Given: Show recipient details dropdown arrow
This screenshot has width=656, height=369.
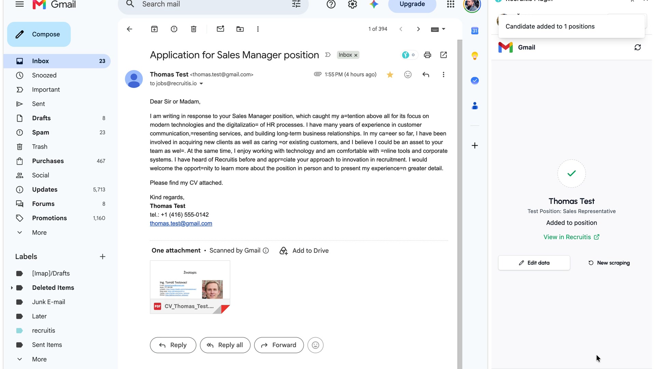Looking at the screenshot, I should pos(201,84).
